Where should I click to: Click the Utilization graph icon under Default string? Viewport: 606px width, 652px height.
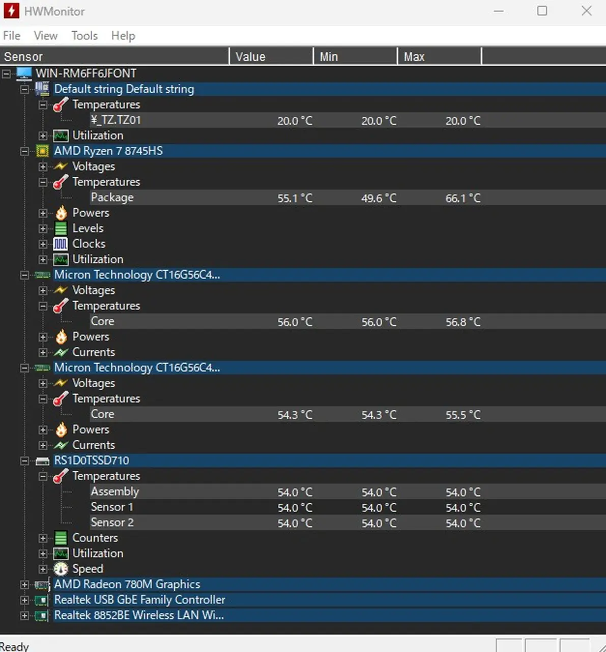coord(61,135)
